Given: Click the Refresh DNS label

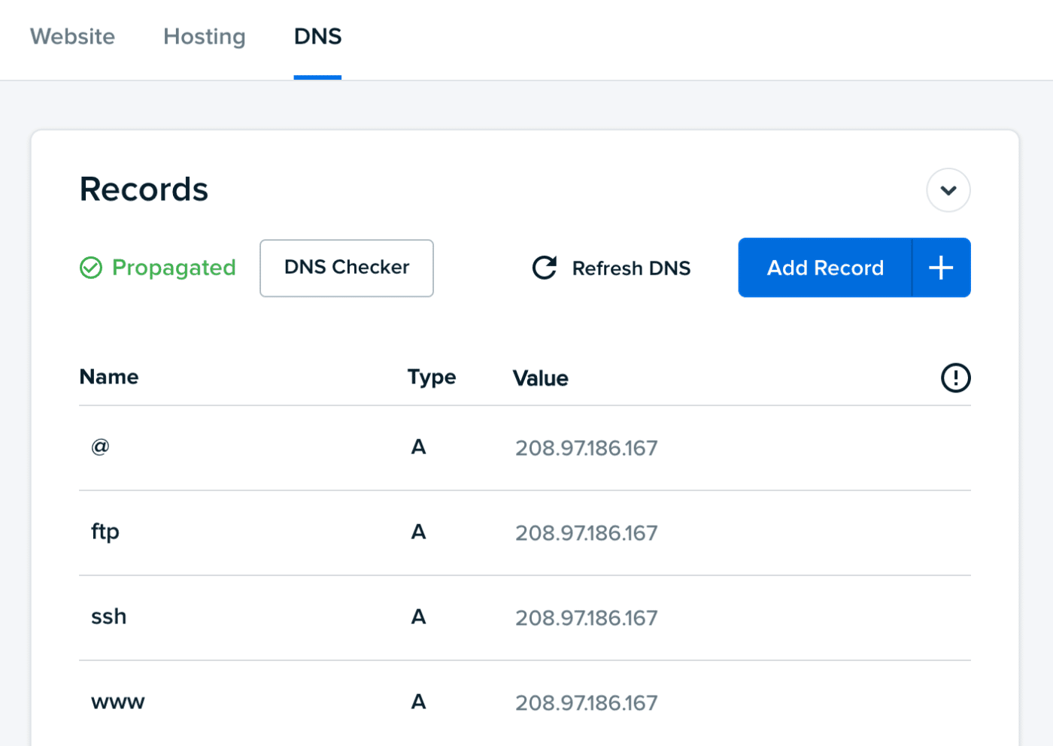Looking at the screenshot, I should point(631,268).
